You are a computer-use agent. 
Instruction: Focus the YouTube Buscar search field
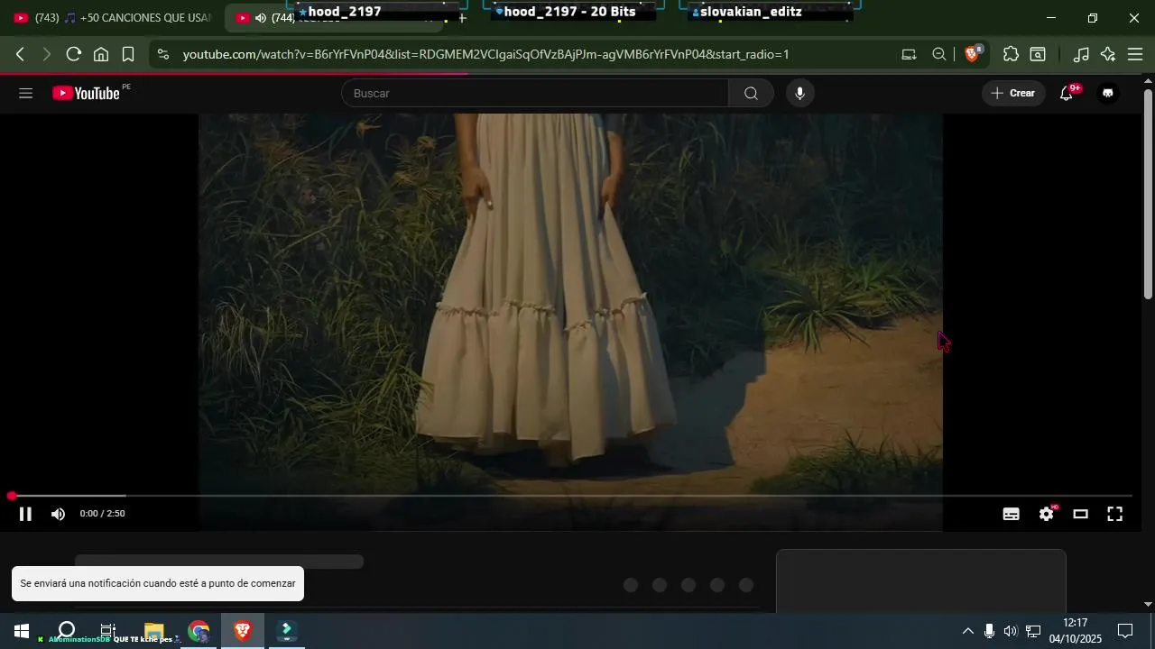tap(535, 94)
